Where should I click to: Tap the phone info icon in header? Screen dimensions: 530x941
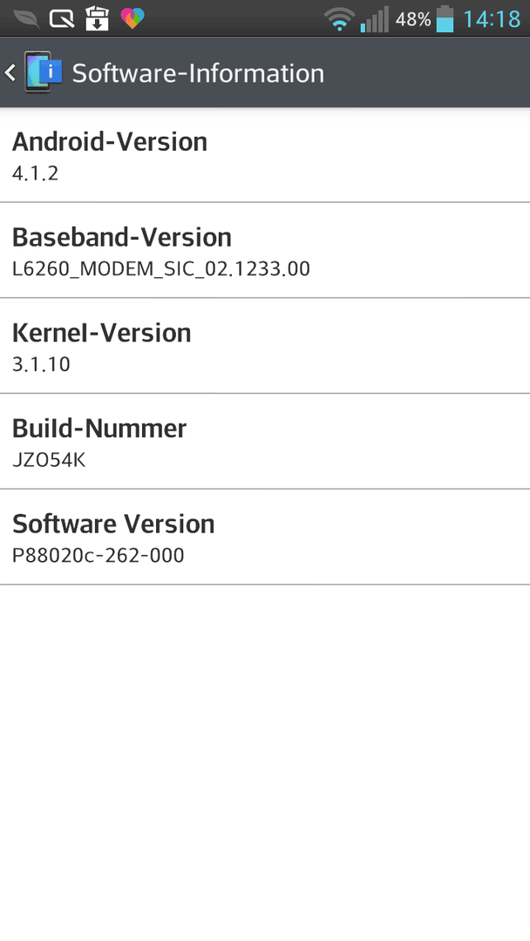[x=44, y=72]
